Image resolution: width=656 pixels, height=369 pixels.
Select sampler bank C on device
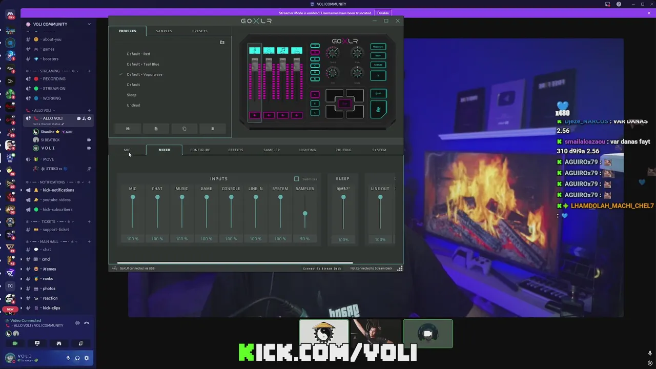click(315, 113)
